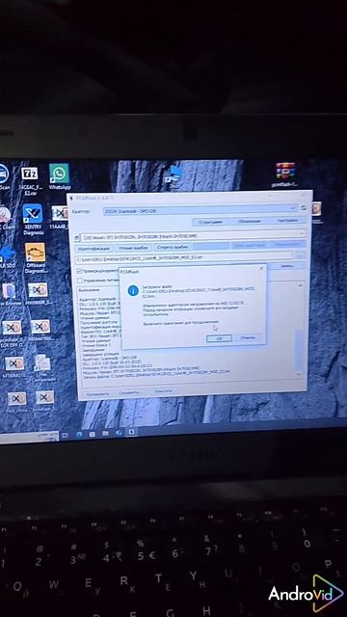Open the XENTRY Diagnosis shortcut
The image size is (347, 617).
pyautogui.click(x=33, y=220)
